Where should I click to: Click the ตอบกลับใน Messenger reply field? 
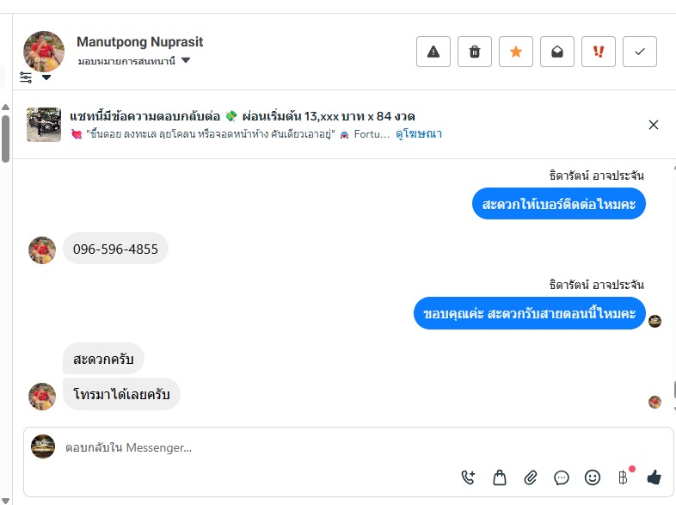click(258, 447)
